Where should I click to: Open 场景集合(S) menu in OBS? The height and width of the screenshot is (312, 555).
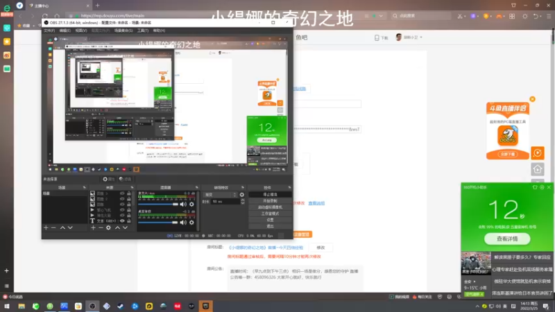[123, 31]
